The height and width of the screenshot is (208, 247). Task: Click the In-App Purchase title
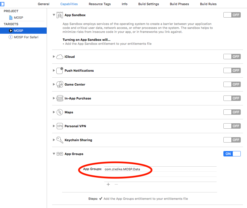(78, 98)
